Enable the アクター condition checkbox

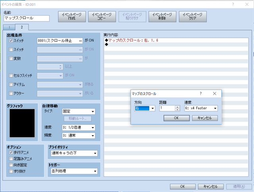tap(11, 93)
